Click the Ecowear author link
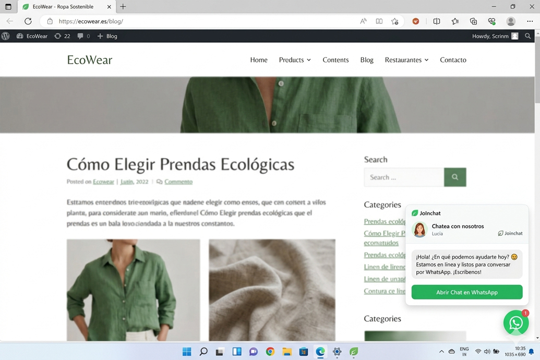Image resolution: width=540 pixels, height=360 pixels. click(x=103, y=182)
